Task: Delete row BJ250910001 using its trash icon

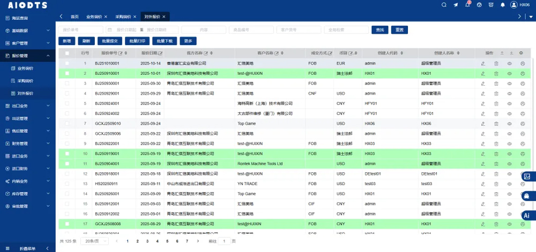Action: tap(496, 73)
